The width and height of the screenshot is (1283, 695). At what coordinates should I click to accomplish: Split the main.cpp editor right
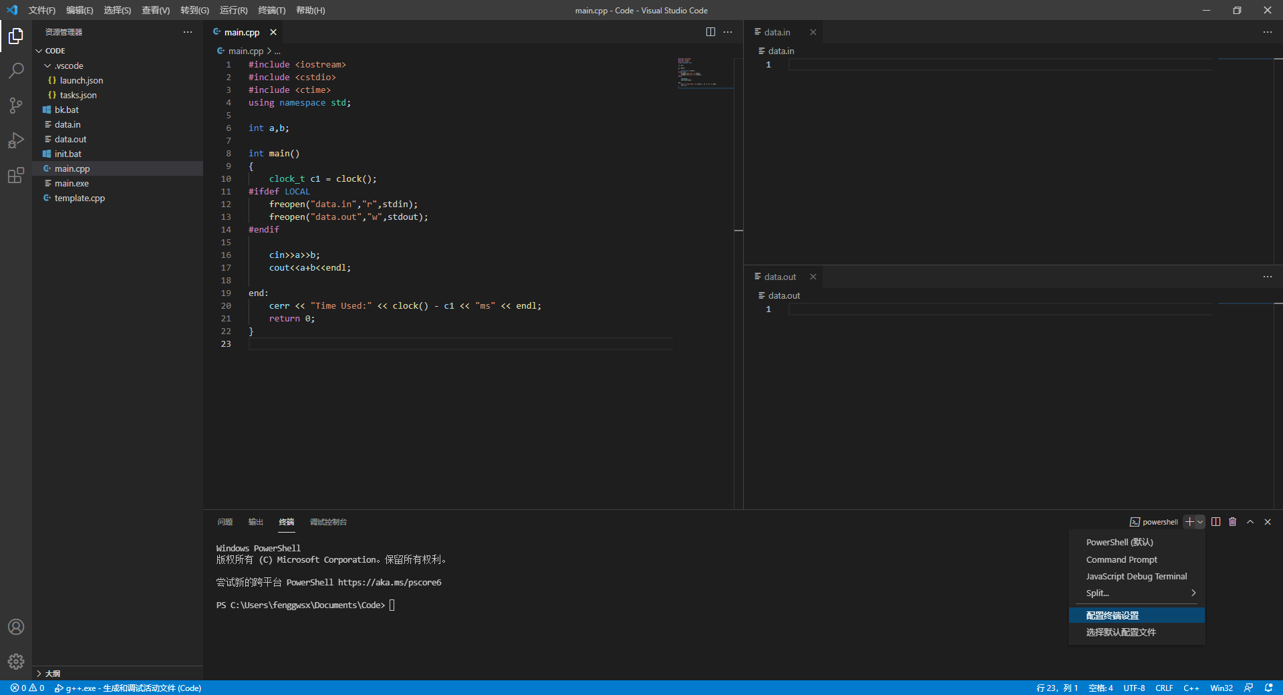[710, 32]
